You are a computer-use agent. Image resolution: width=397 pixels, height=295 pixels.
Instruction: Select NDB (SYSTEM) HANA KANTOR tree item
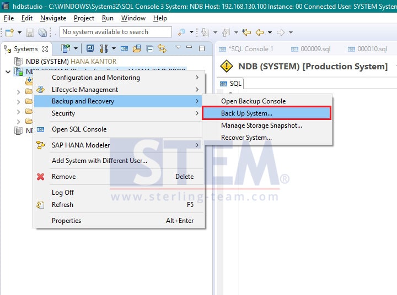pyautogui.click(x=65, y=62)
